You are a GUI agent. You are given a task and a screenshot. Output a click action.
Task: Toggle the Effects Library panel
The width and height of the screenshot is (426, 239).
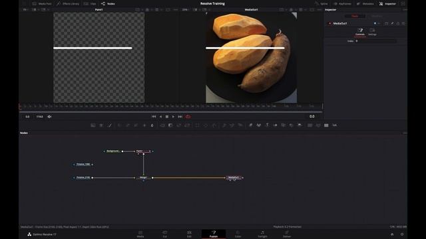coord(68,4)
